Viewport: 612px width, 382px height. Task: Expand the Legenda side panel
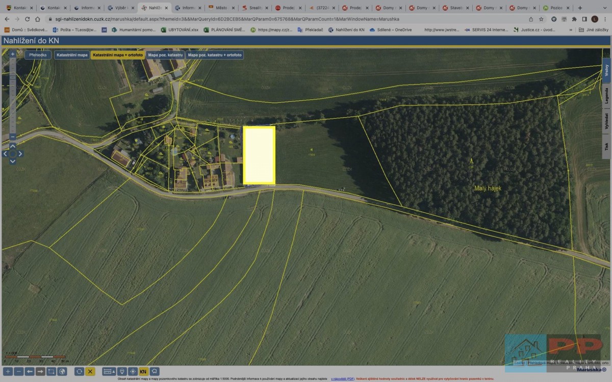tap(606, 95)
